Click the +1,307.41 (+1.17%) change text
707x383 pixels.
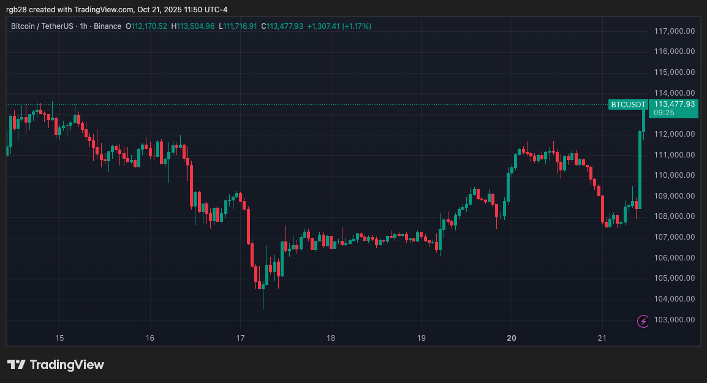click(x=339, y=26)
